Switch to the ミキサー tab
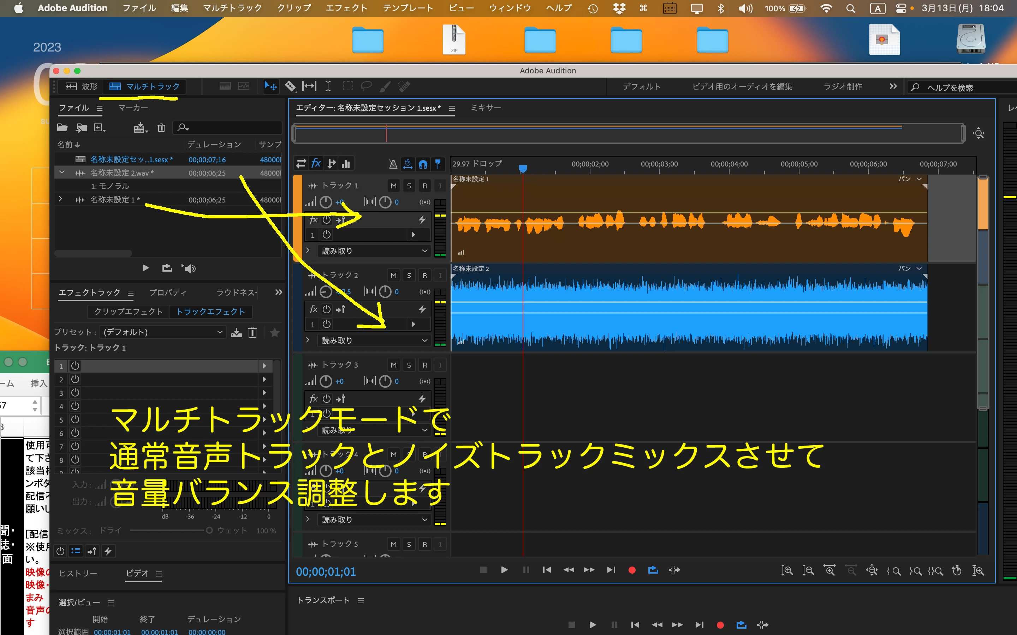 pyautogui.click(x=486, y=108)
